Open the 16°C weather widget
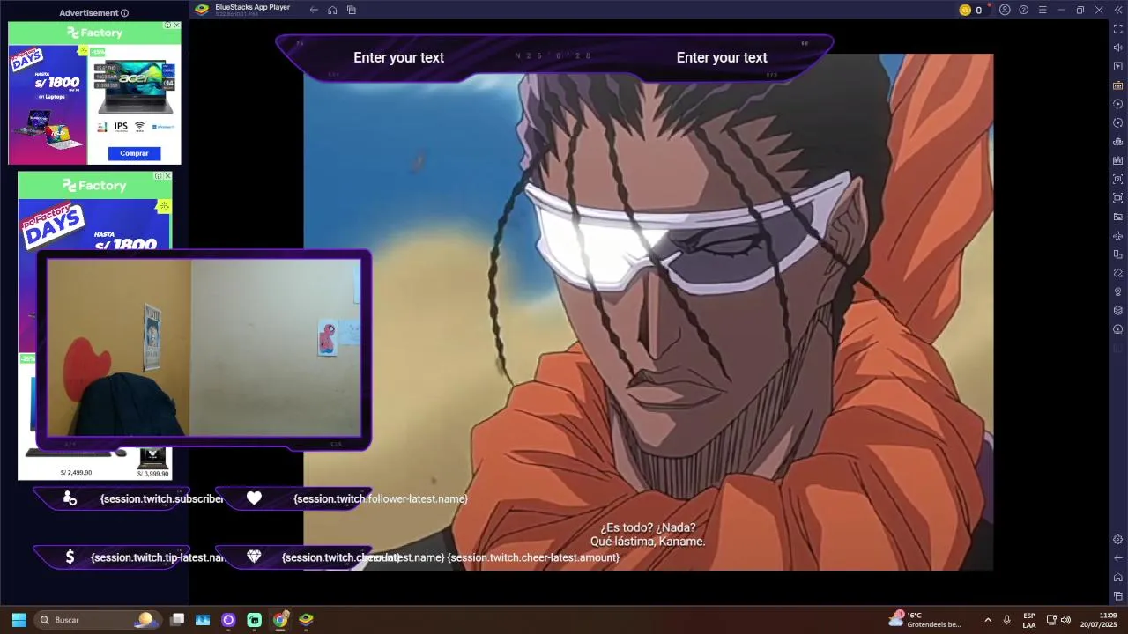The width and height of the screenshot is (1128, 634). (925, 620)
